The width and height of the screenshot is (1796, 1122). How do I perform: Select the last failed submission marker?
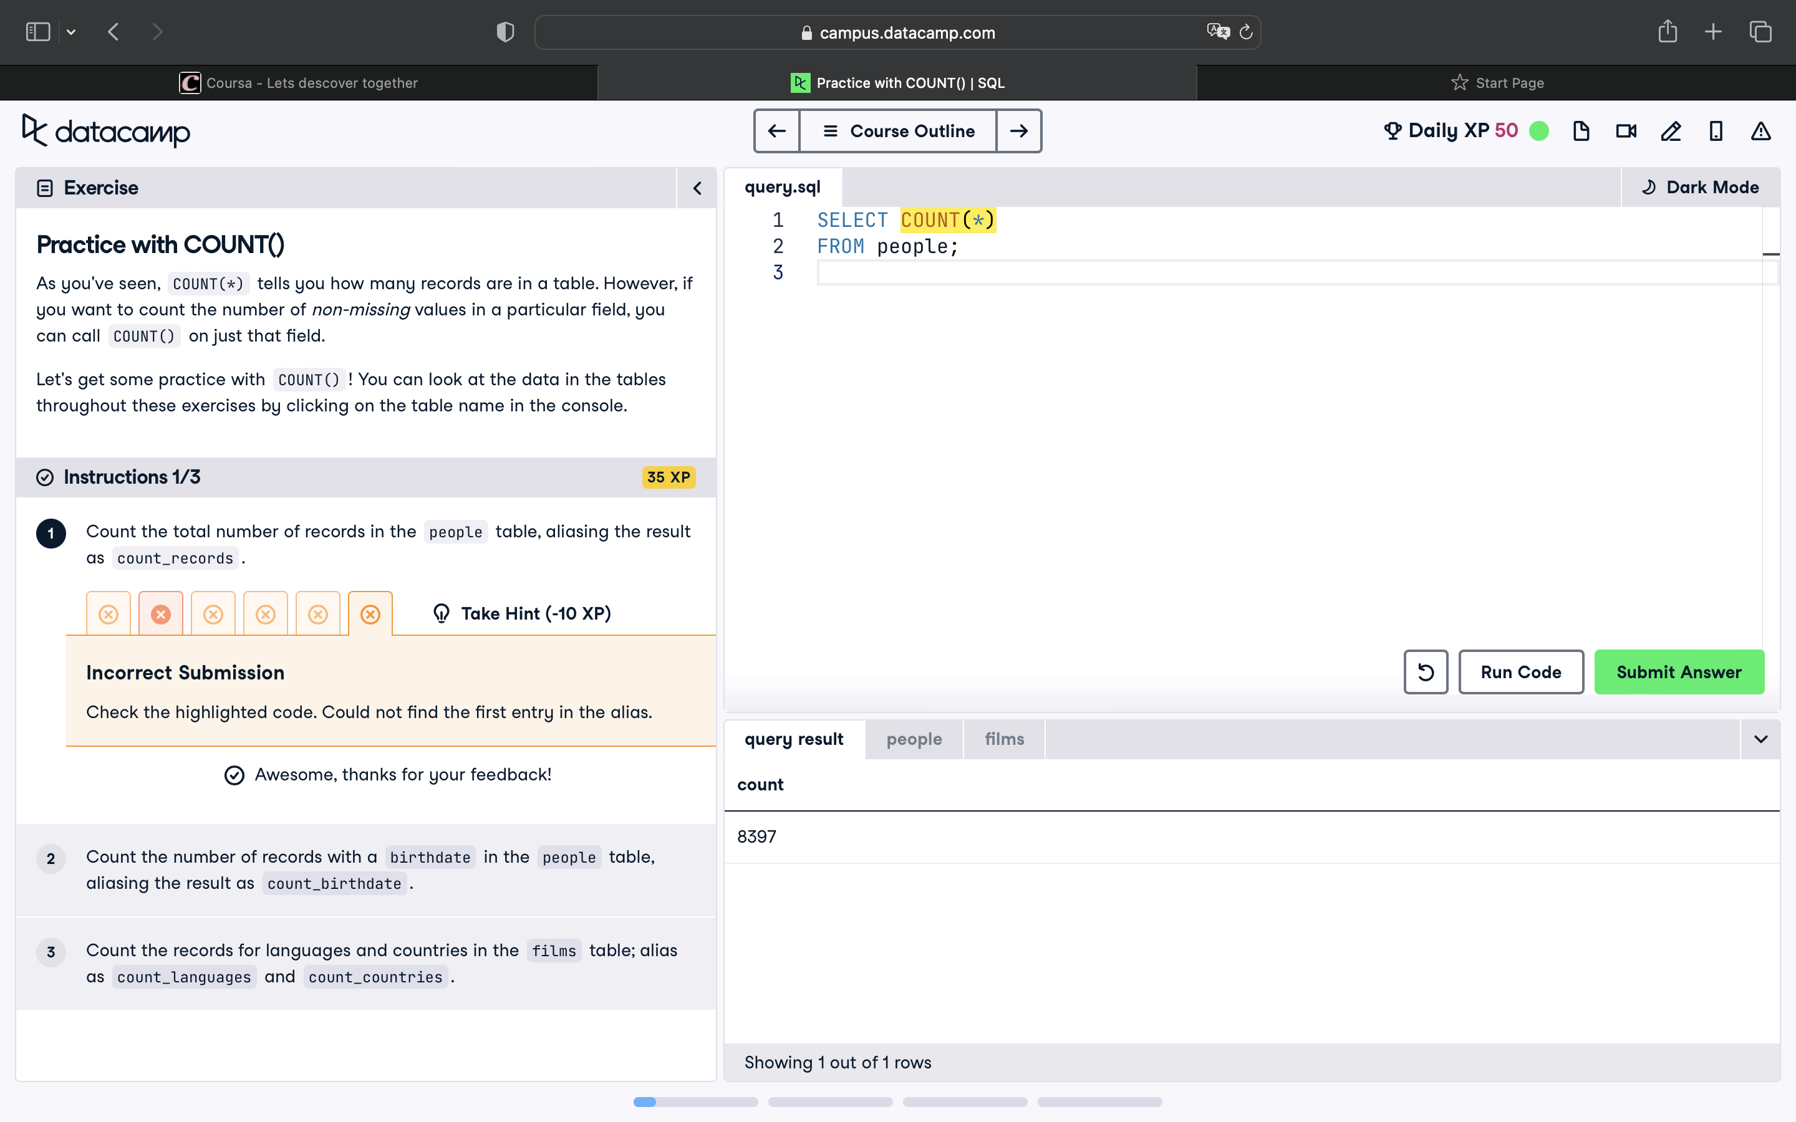click(370, 615)
